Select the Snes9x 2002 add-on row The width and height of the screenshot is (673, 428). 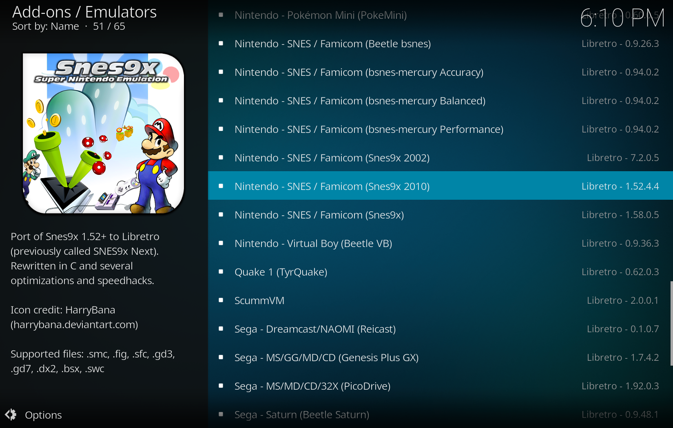tap(441, 158)
